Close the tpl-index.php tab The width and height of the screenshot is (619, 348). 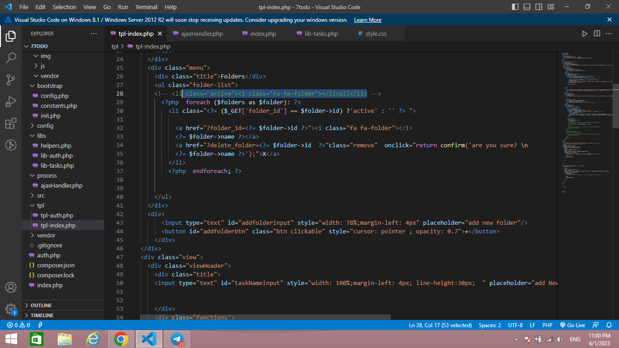coord(160,34)
